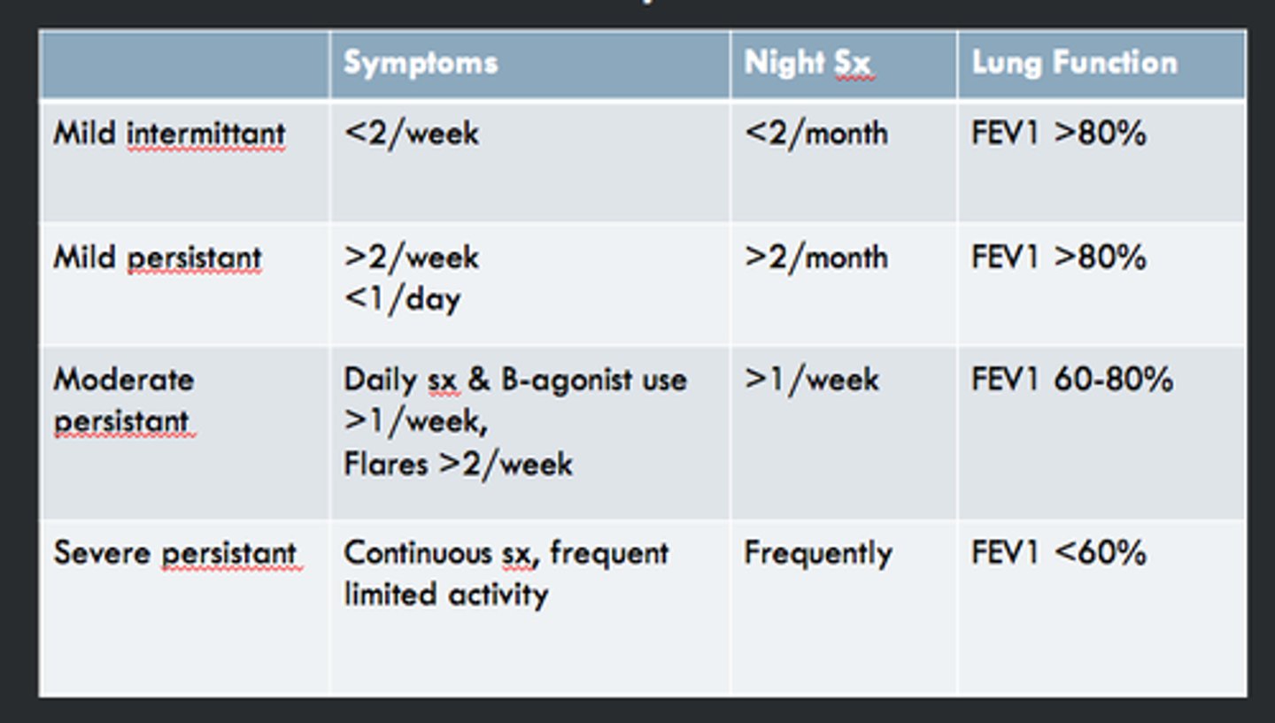Image resolution: width=1275 pixels, height=723 pixels.
Task: Click the <2/month night symptoms cell
Action: click(x=815, y=134)
